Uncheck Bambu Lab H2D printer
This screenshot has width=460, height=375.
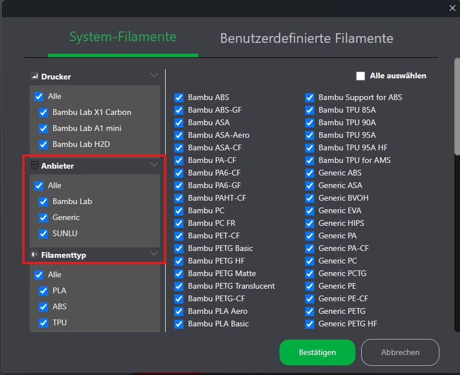(43, 145)
